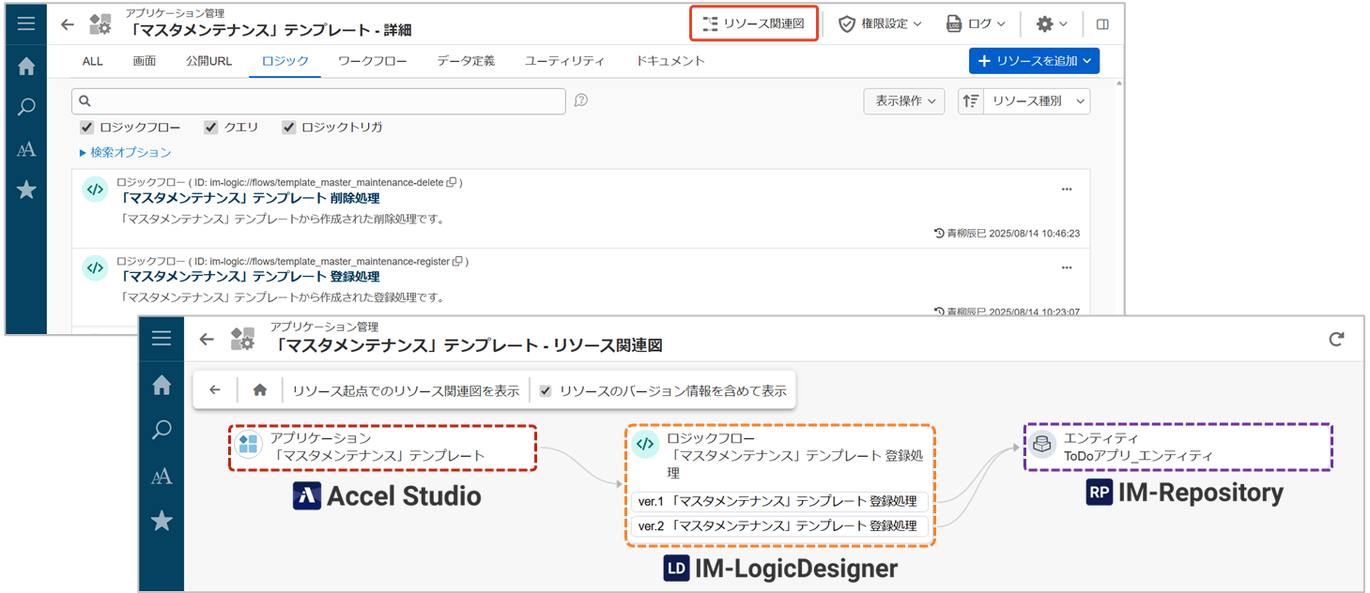Uncheck the ロジックフロー checkbox
1370x593 pixels.
[x=86, y=128]
